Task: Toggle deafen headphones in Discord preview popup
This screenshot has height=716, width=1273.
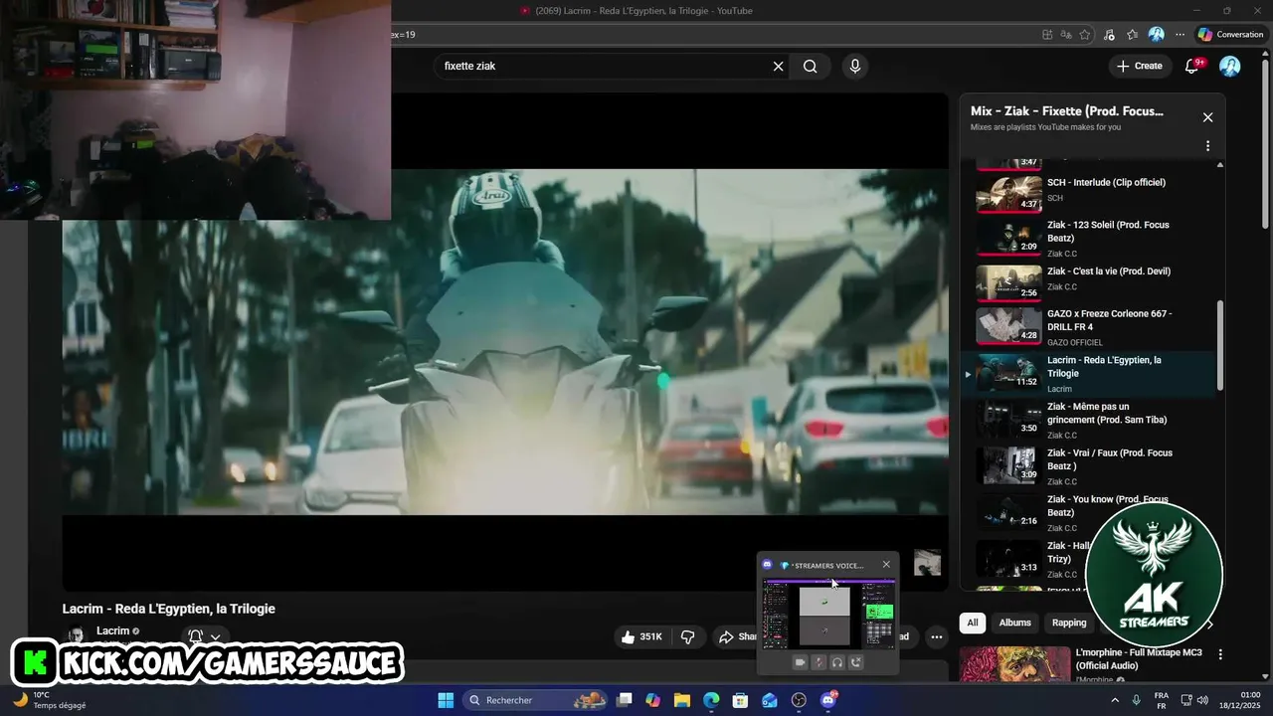Action: (x=837, y=662)
